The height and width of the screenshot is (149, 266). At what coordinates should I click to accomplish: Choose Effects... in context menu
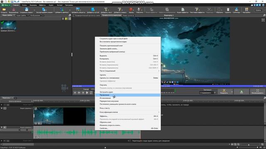pyautogui.click(x=128, y=116)
